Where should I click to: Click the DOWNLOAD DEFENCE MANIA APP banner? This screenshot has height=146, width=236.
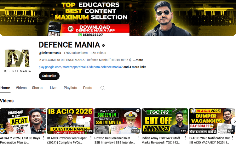point(95,28)
